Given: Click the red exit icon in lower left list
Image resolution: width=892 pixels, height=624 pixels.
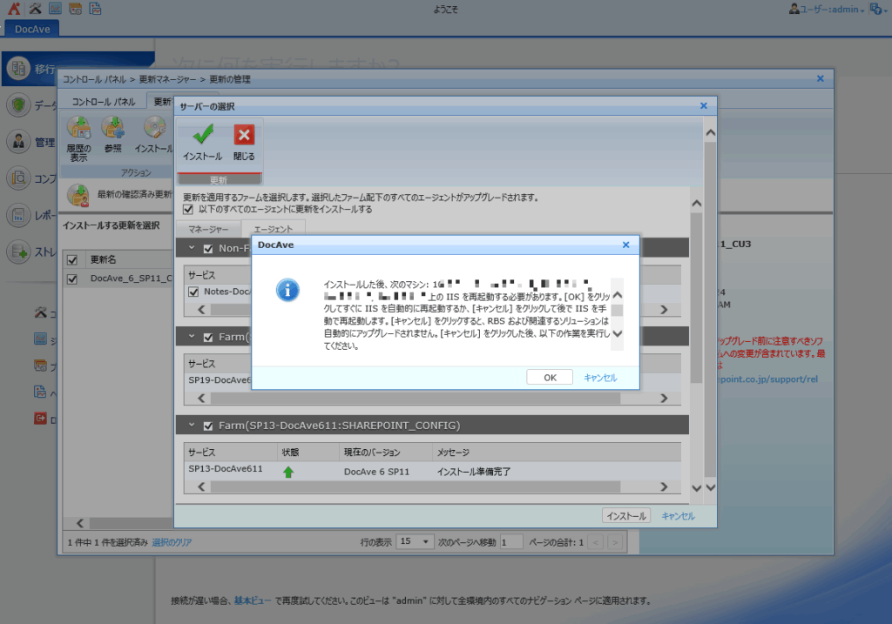Looking at the screenshot, I should click(40, 419).
